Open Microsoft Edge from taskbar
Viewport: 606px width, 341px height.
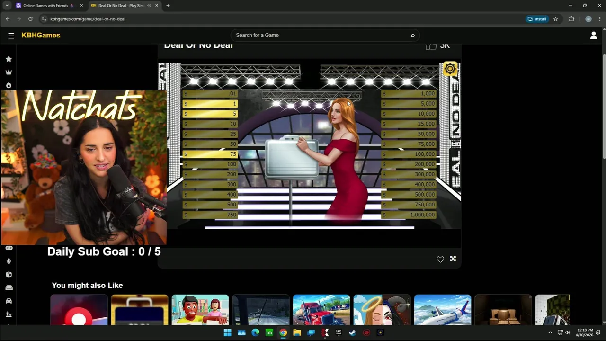coord(255,332)
